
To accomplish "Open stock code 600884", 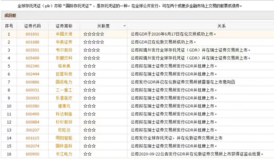I will [33, 122].
